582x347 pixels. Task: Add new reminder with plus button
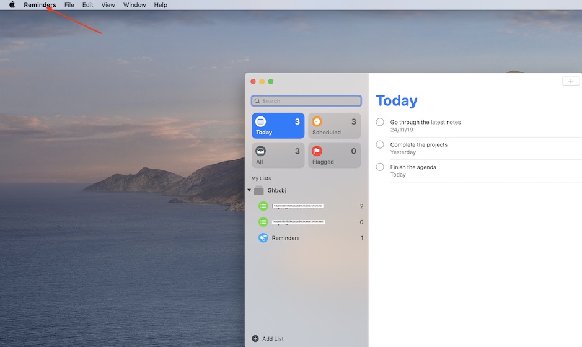[x=571, y=81]
